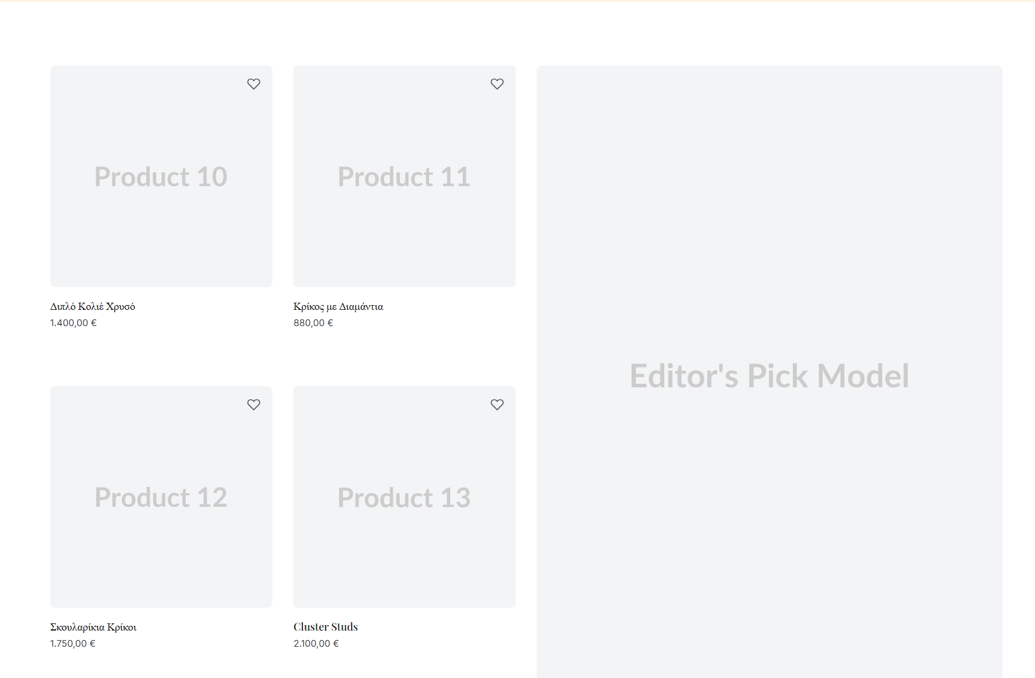Click the 2.100,00 € price label
Image resolution: width=1035 pixels, height=678 pixels.
(x=316, y=644)
